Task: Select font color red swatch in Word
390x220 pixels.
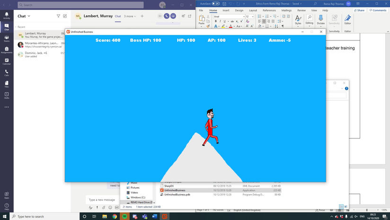Action: pos(230,26)
